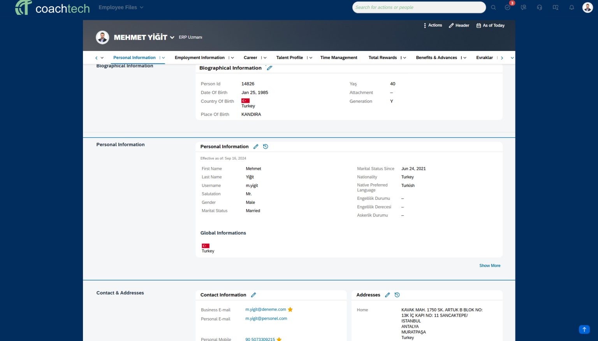Click the Show More link
The height and width of the screenshot is (341, 598).
coord(489,265)
